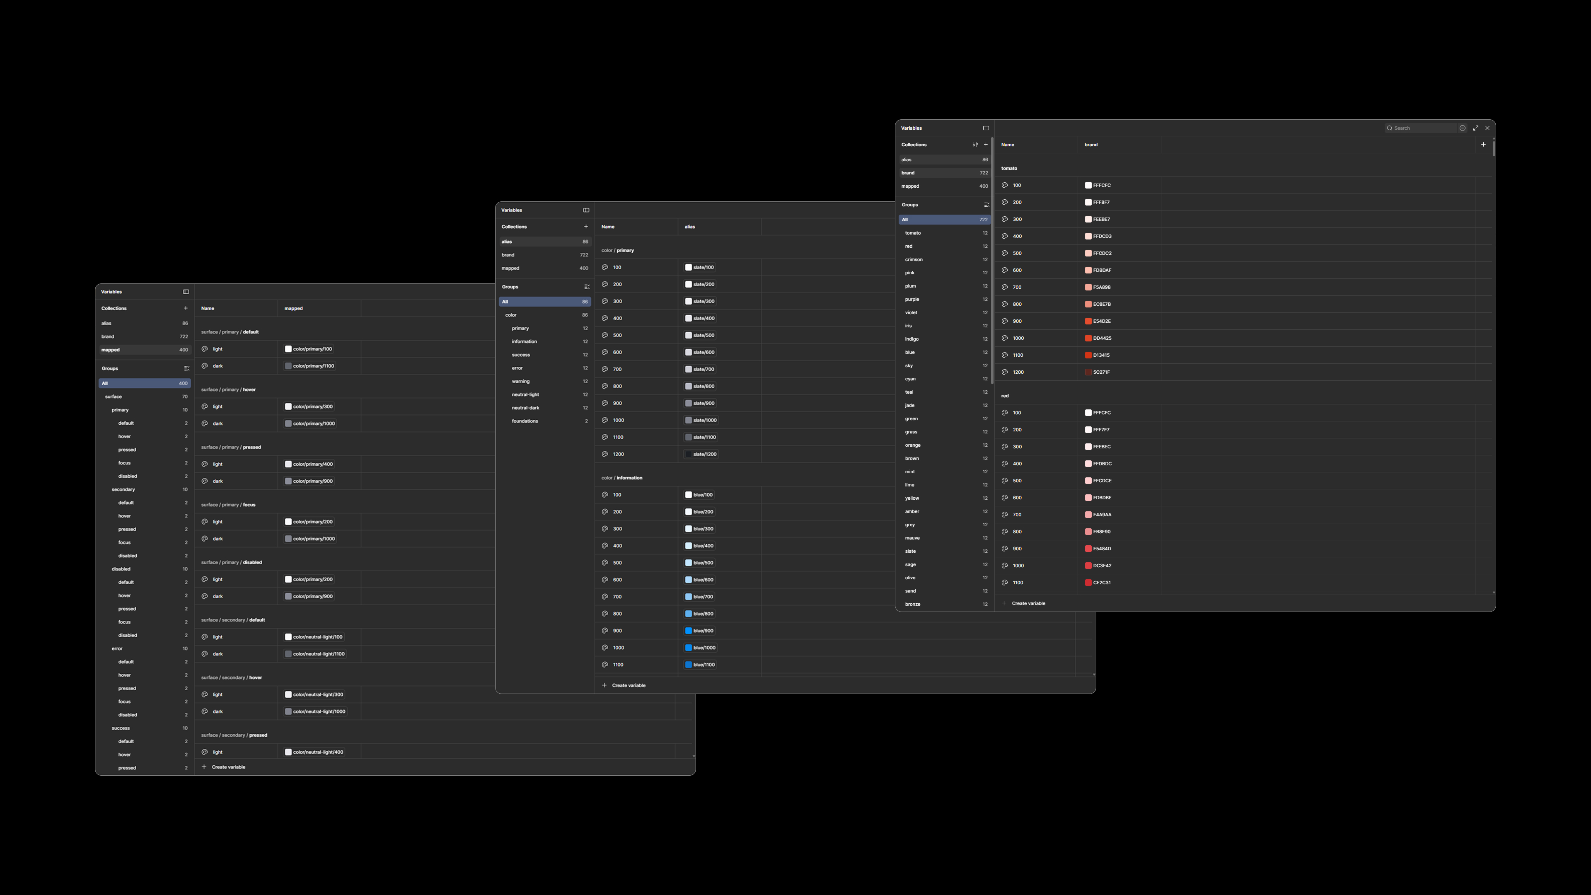Click tomato 700 variable name
This screenshot has height=895, width=1591.
pyautogui.click(x=1017, y=287)
